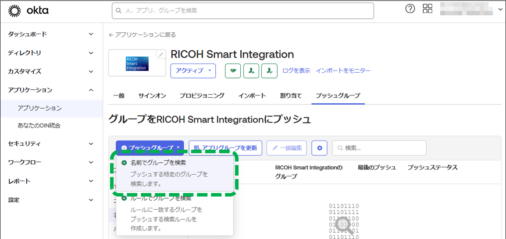Open the help question mark icon
Viewport: 506px width, 239px height.
410,9
